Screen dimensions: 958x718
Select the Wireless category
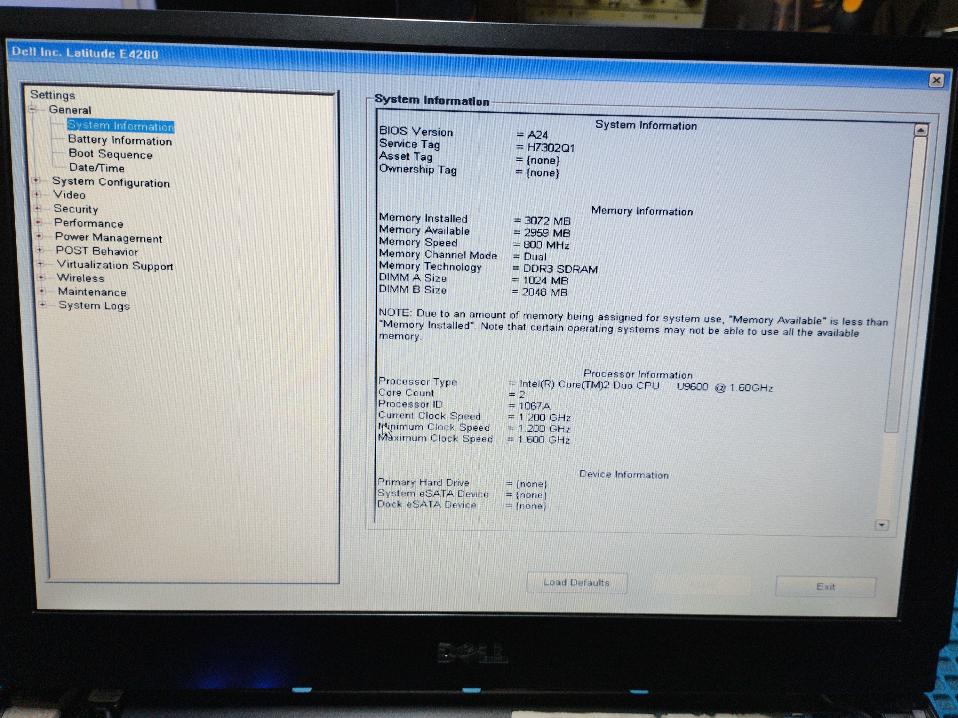pos(80,278)
